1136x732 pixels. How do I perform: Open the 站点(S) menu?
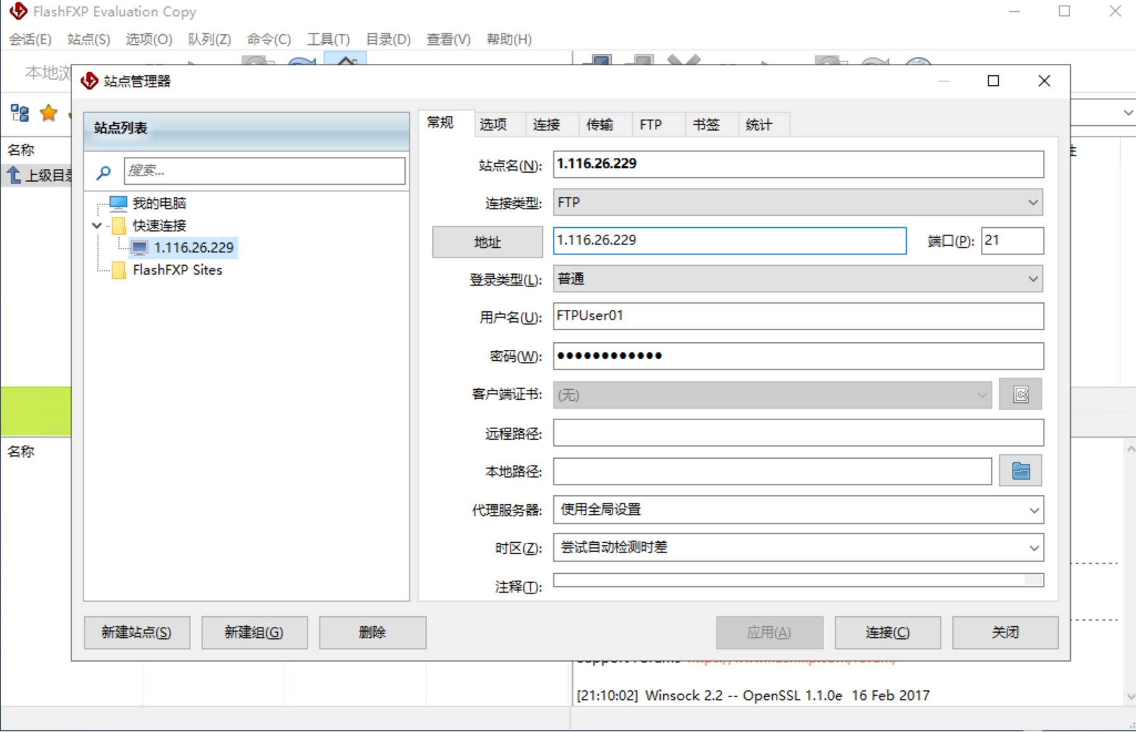pos(89,39)
